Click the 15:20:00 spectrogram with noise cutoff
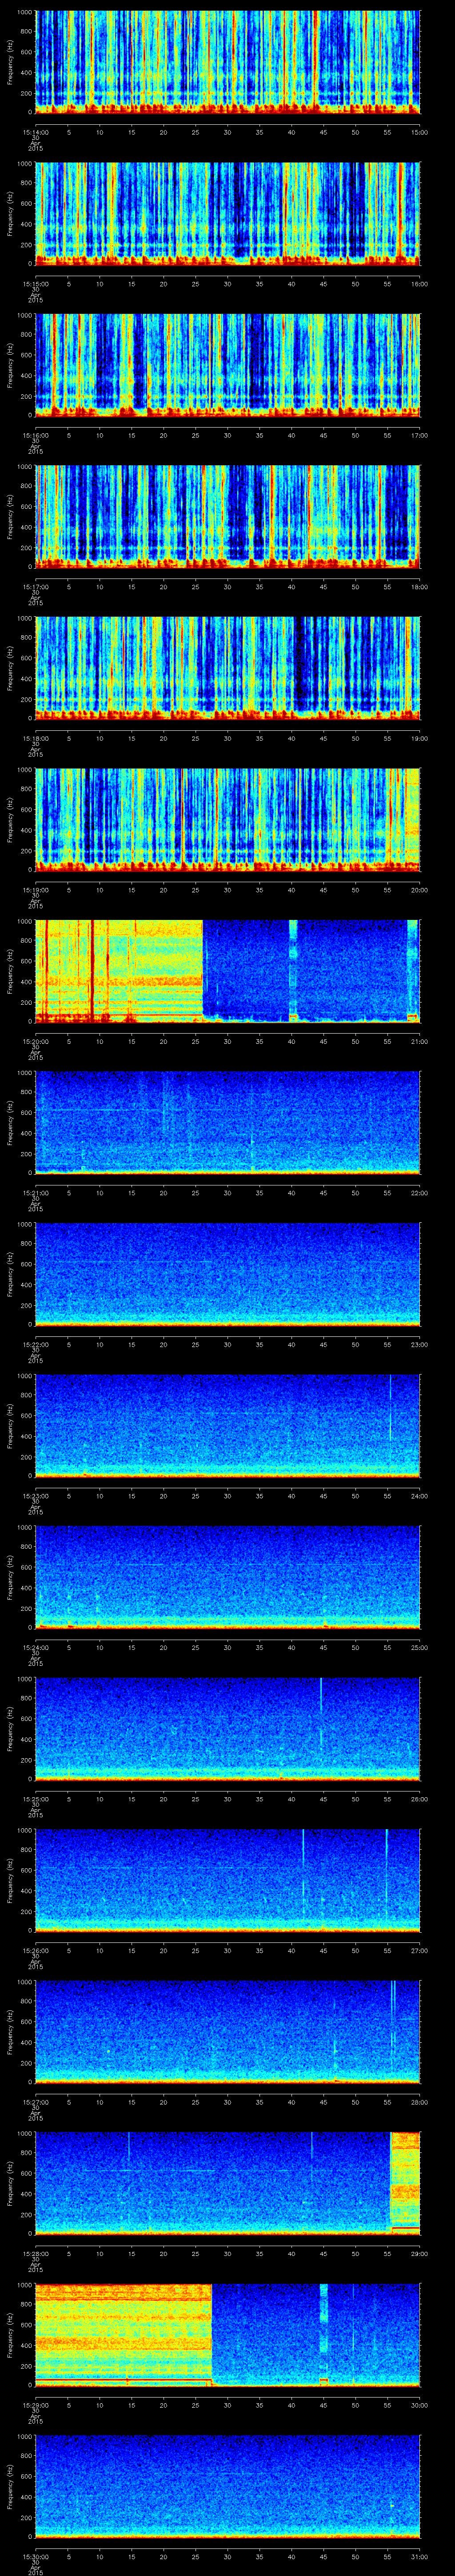This screenshot has width=455, height=2576. coord(227,971)
